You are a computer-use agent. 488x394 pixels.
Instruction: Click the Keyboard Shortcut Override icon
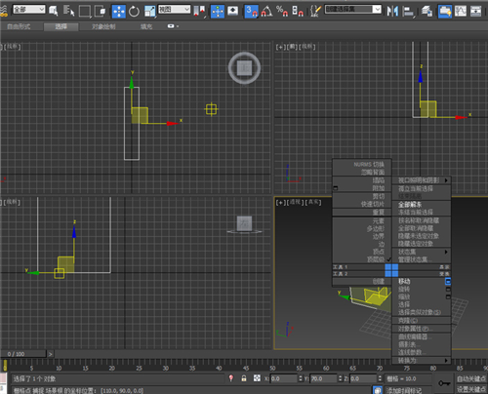point(233,11)
